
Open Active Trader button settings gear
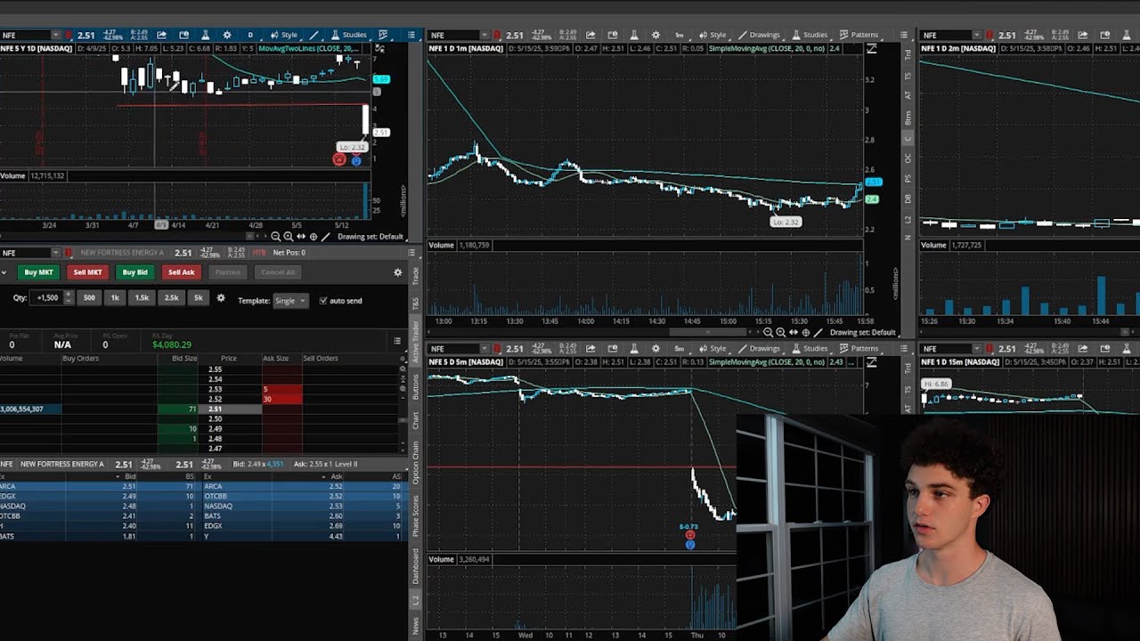[x=397, y=272]
